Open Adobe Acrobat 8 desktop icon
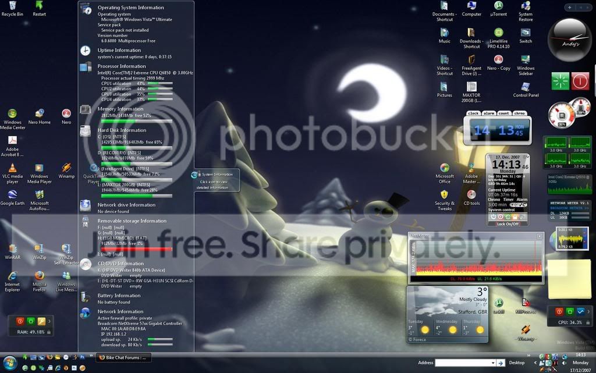 point(12,146)
